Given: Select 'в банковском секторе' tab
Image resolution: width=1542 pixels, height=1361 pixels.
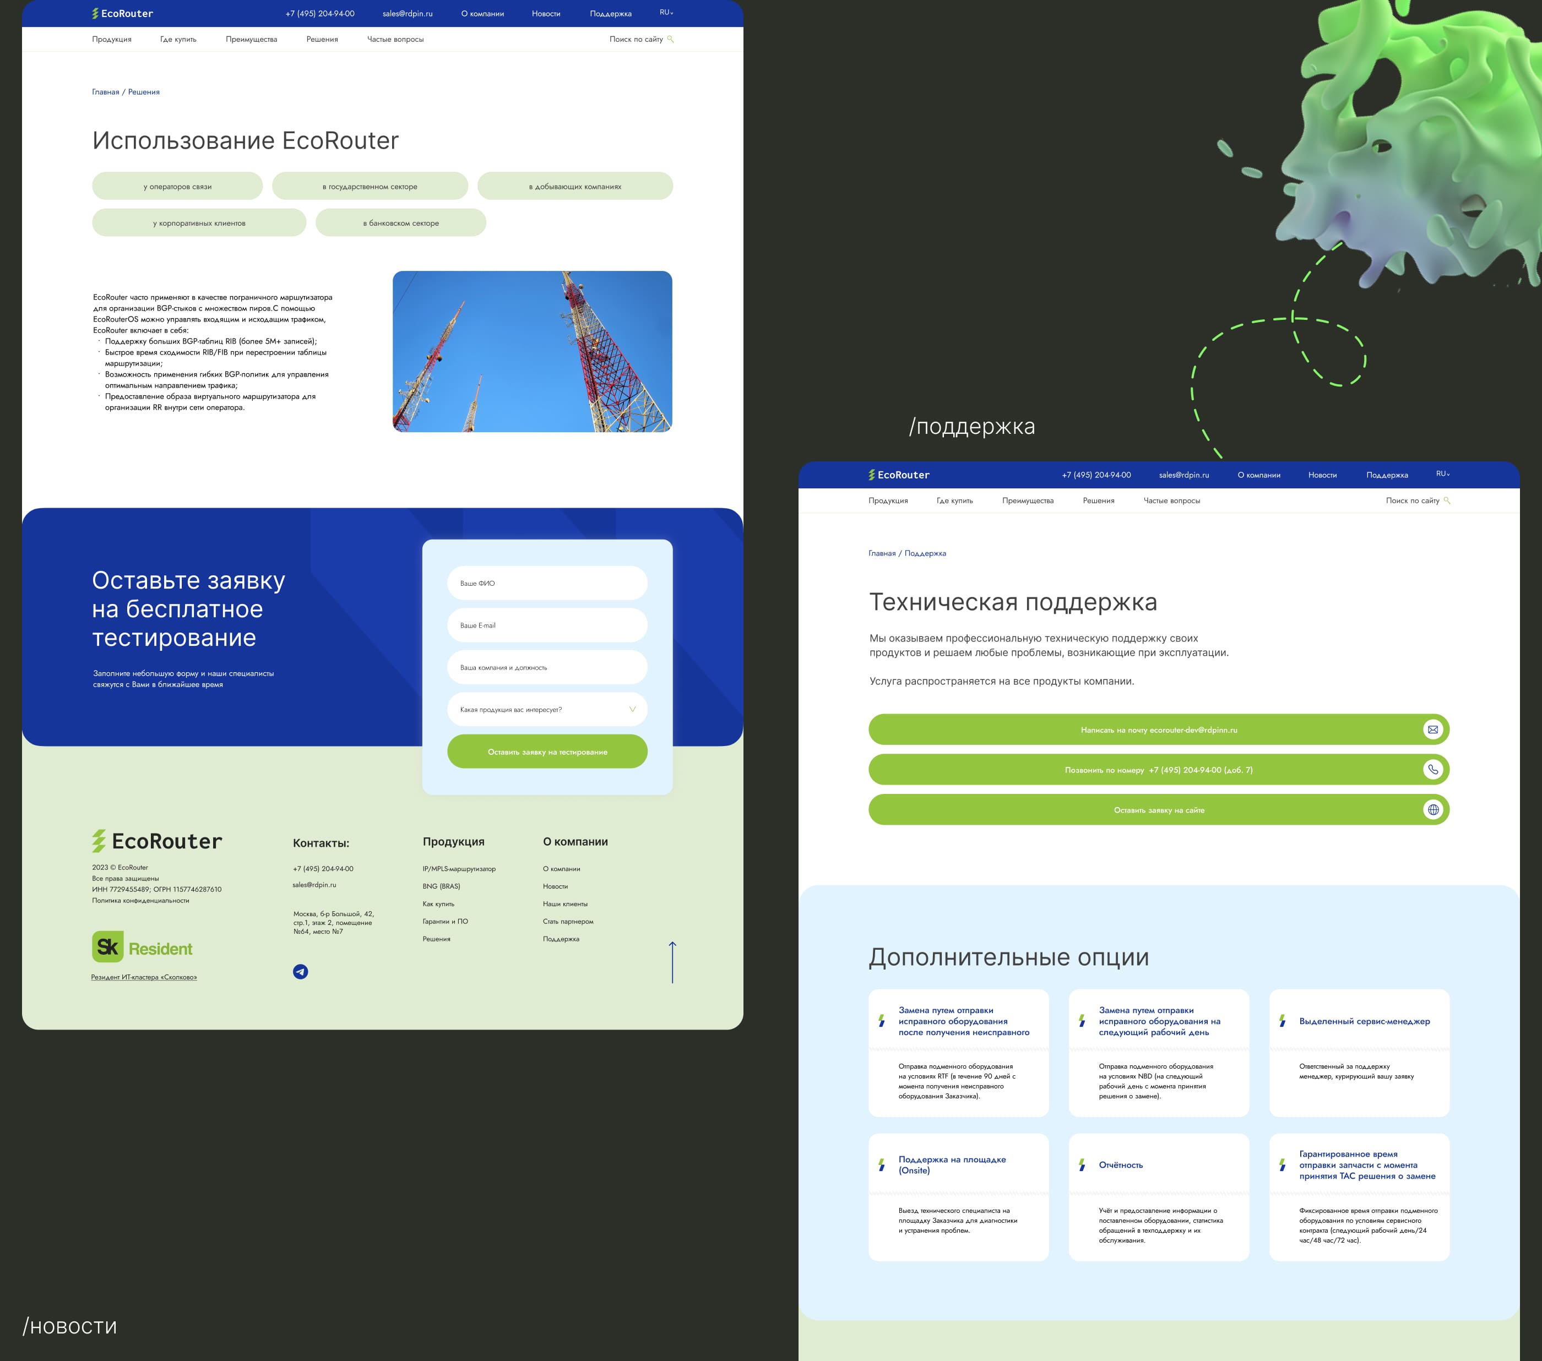Looking at the screenshot, I should click(x=400, y=223).
